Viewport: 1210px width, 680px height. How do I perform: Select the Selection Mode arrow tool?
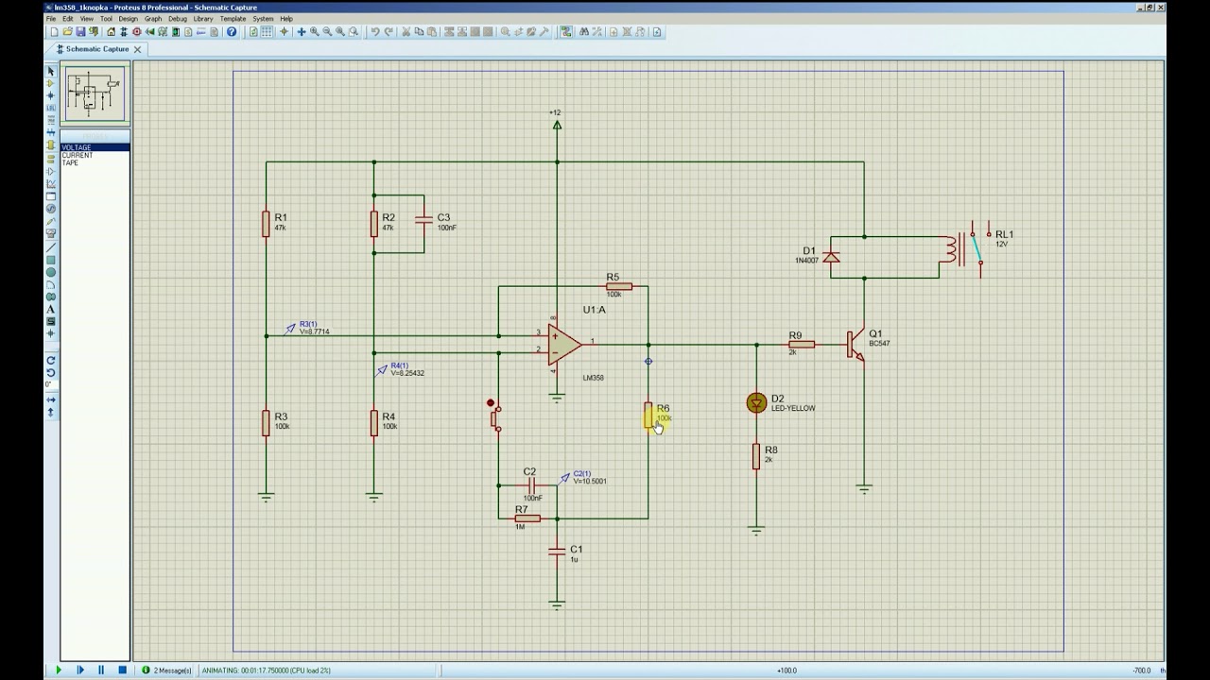coord(51,69)
